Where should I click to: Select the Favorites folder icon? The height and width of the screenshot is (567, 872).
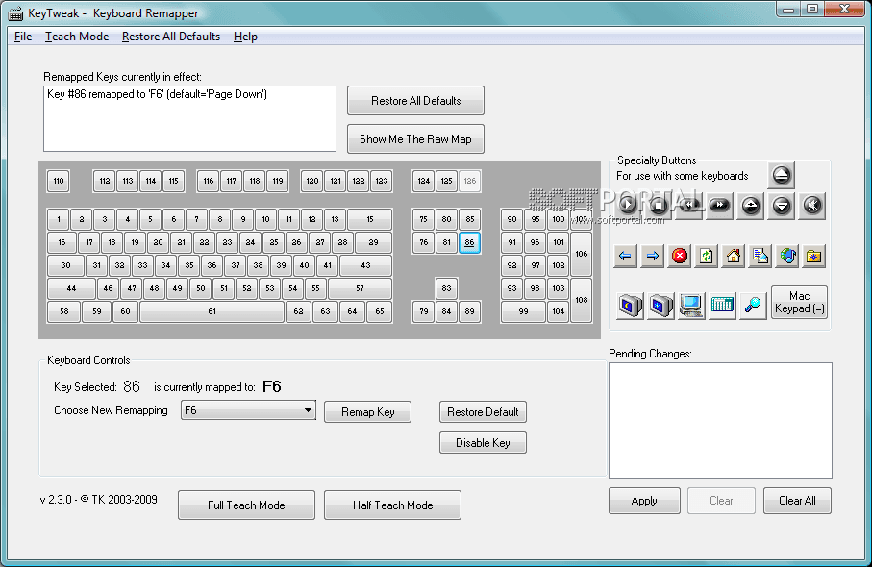814,257
